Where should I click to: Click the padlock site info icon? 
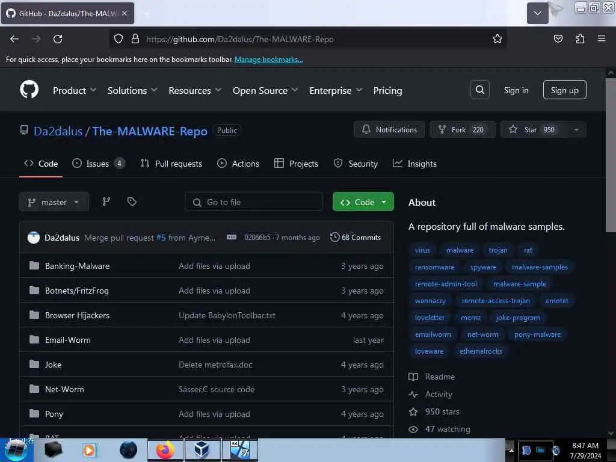coord(135,38)
